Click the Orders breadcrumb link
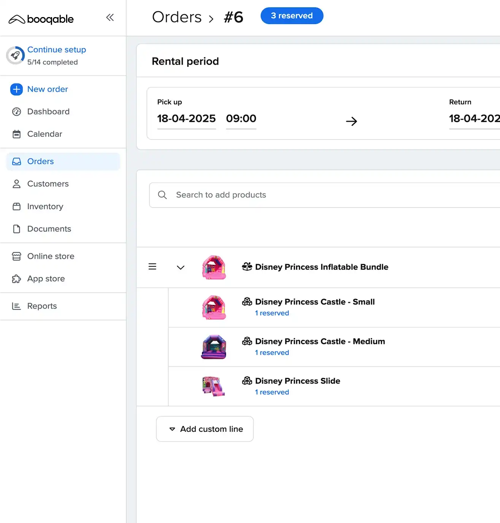500x523 pixels. (x=177, y=17)
